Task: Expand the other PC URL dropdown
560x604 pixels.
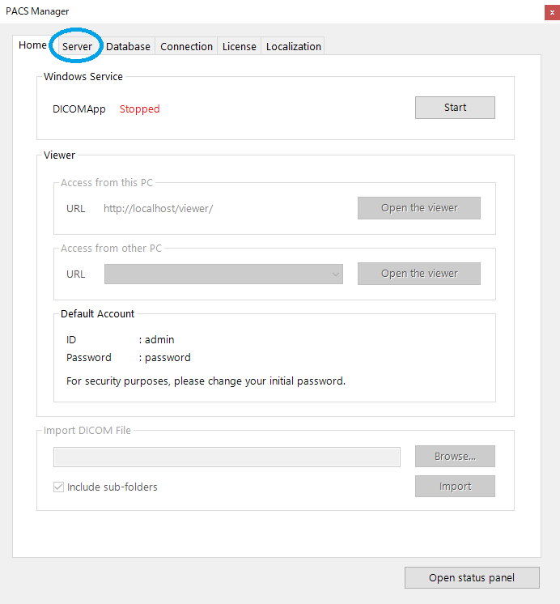Action: tap(223, 274)
